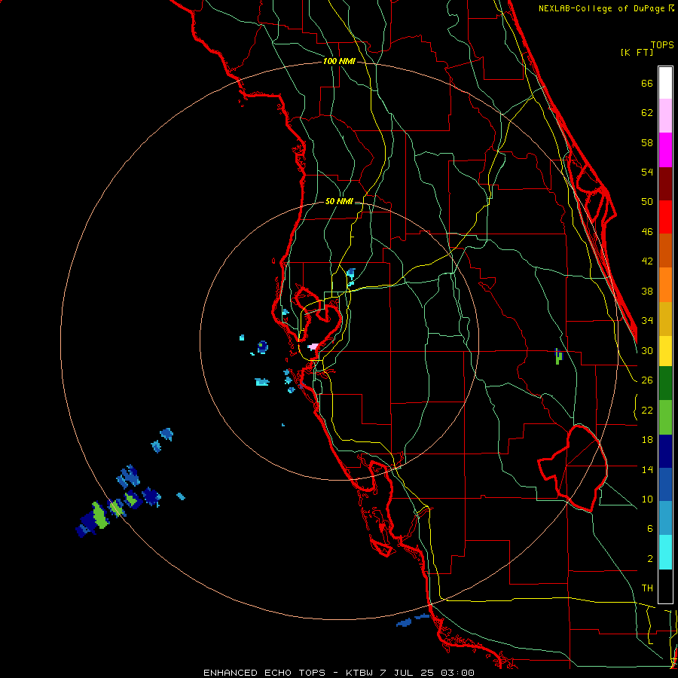Viewport: 678px width, 678px height.
Task: Click the "TOPS" legend heading
Action: point(662,44)
